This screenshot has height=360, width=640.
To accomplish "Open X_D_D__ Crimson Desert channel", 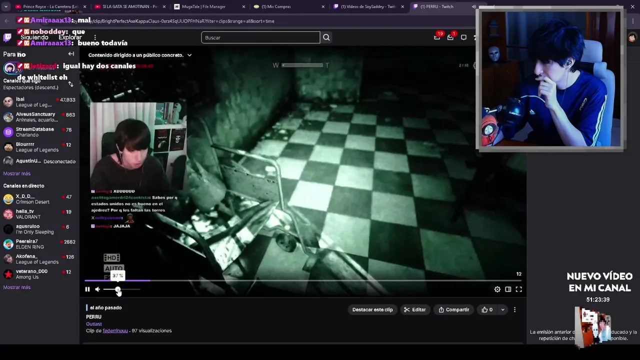I will coord(39,199).
